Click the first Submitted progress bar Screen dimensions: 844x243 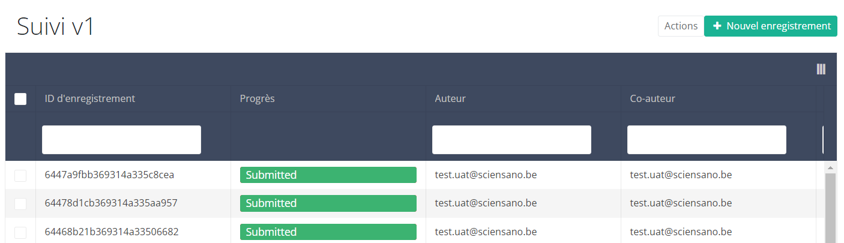pos(328,175)
